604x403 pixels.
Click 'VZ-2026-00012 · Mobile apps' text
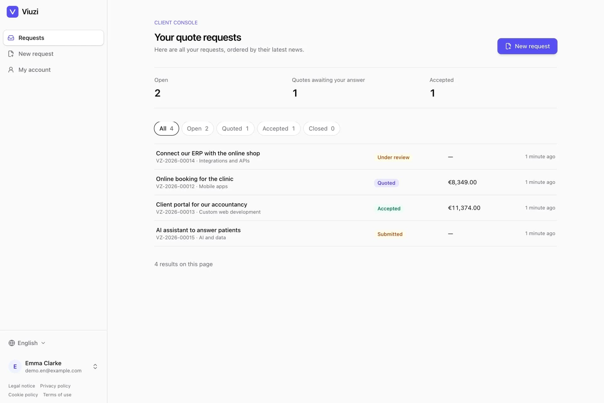(x=192, y=186)
